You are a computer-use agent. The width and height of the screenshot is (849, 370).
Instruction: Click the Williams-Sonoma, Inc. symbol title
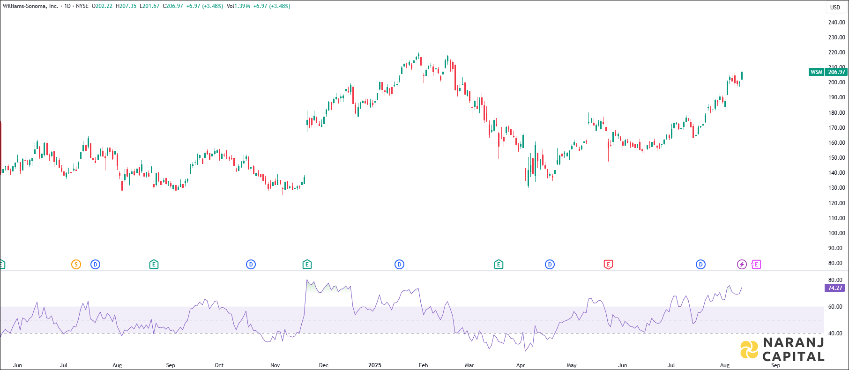click(30, 6)
